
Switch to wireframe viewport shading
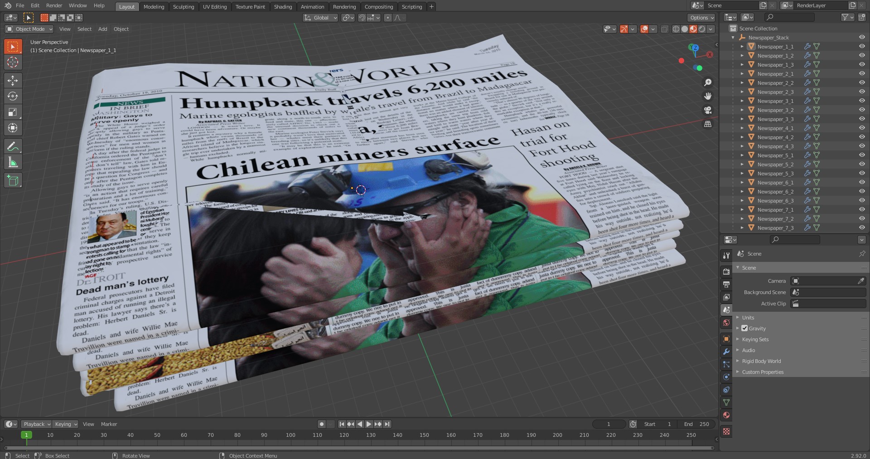click(676, 29)
